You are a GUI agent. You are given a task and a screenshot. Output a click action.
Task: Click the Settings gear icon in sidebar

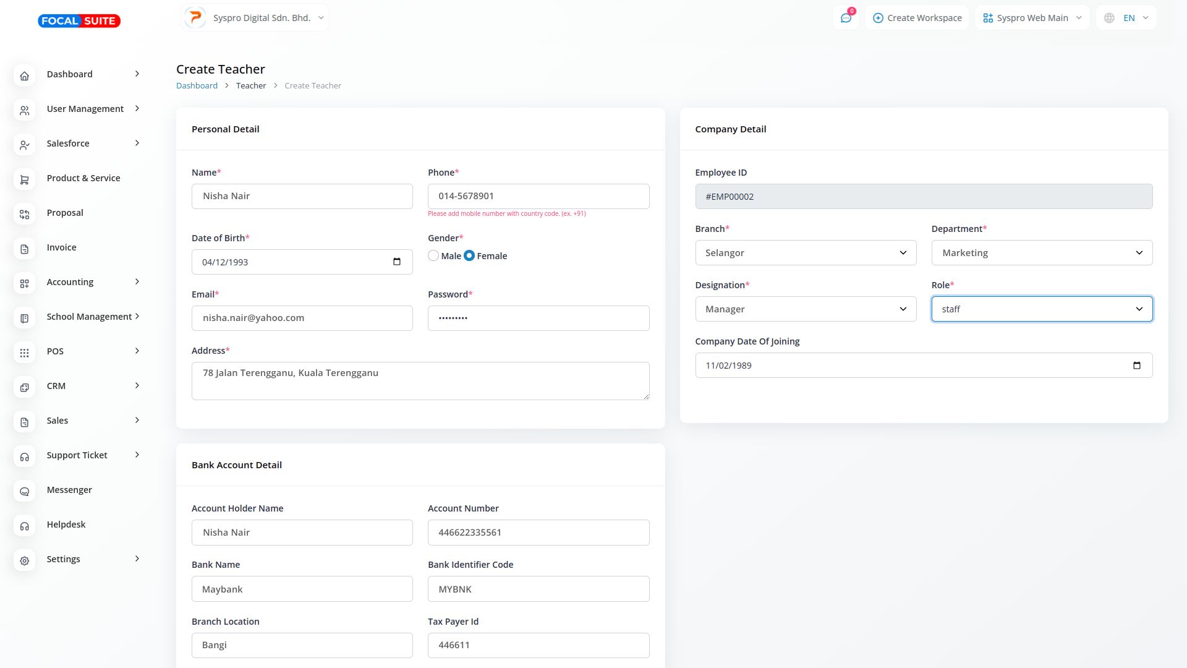click(24, 560)
